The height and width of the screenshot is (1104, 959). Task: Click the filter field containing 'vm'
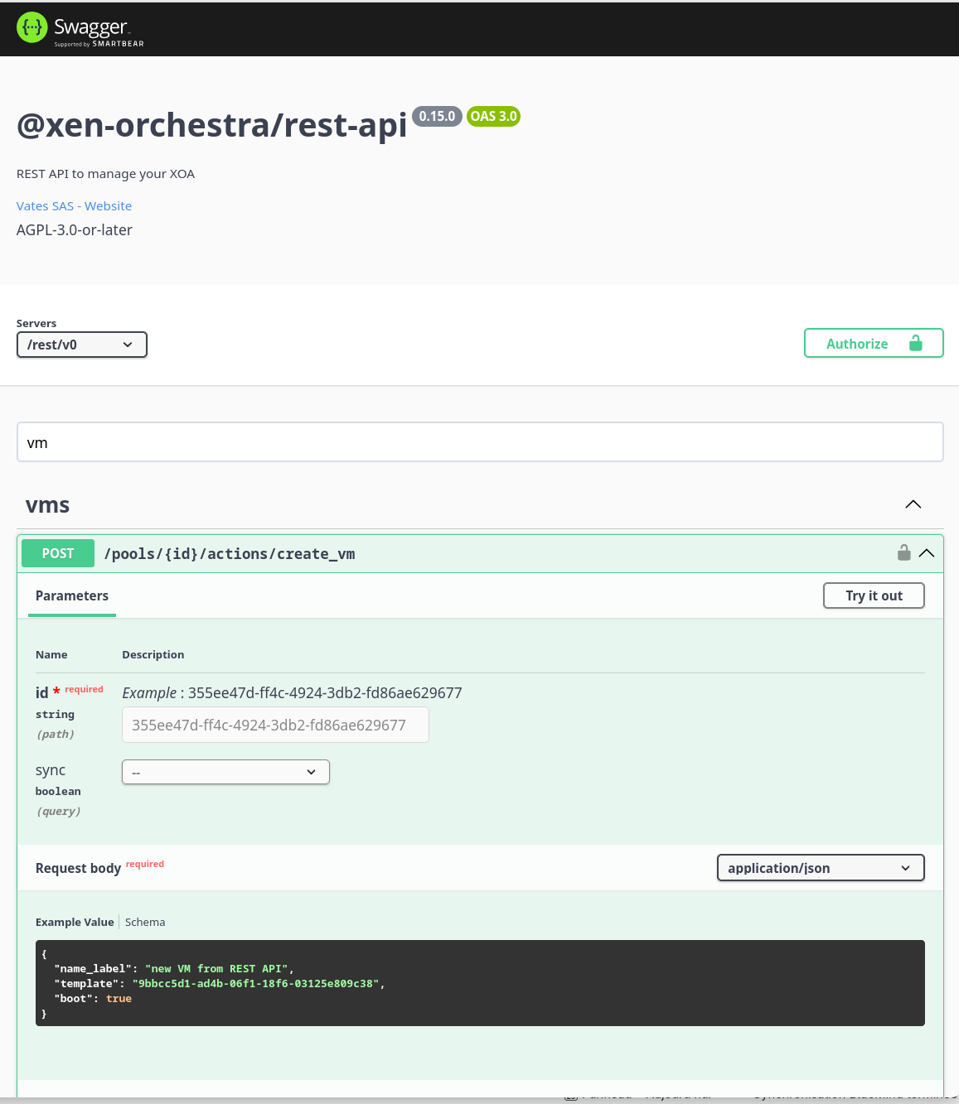coord(480,441)
